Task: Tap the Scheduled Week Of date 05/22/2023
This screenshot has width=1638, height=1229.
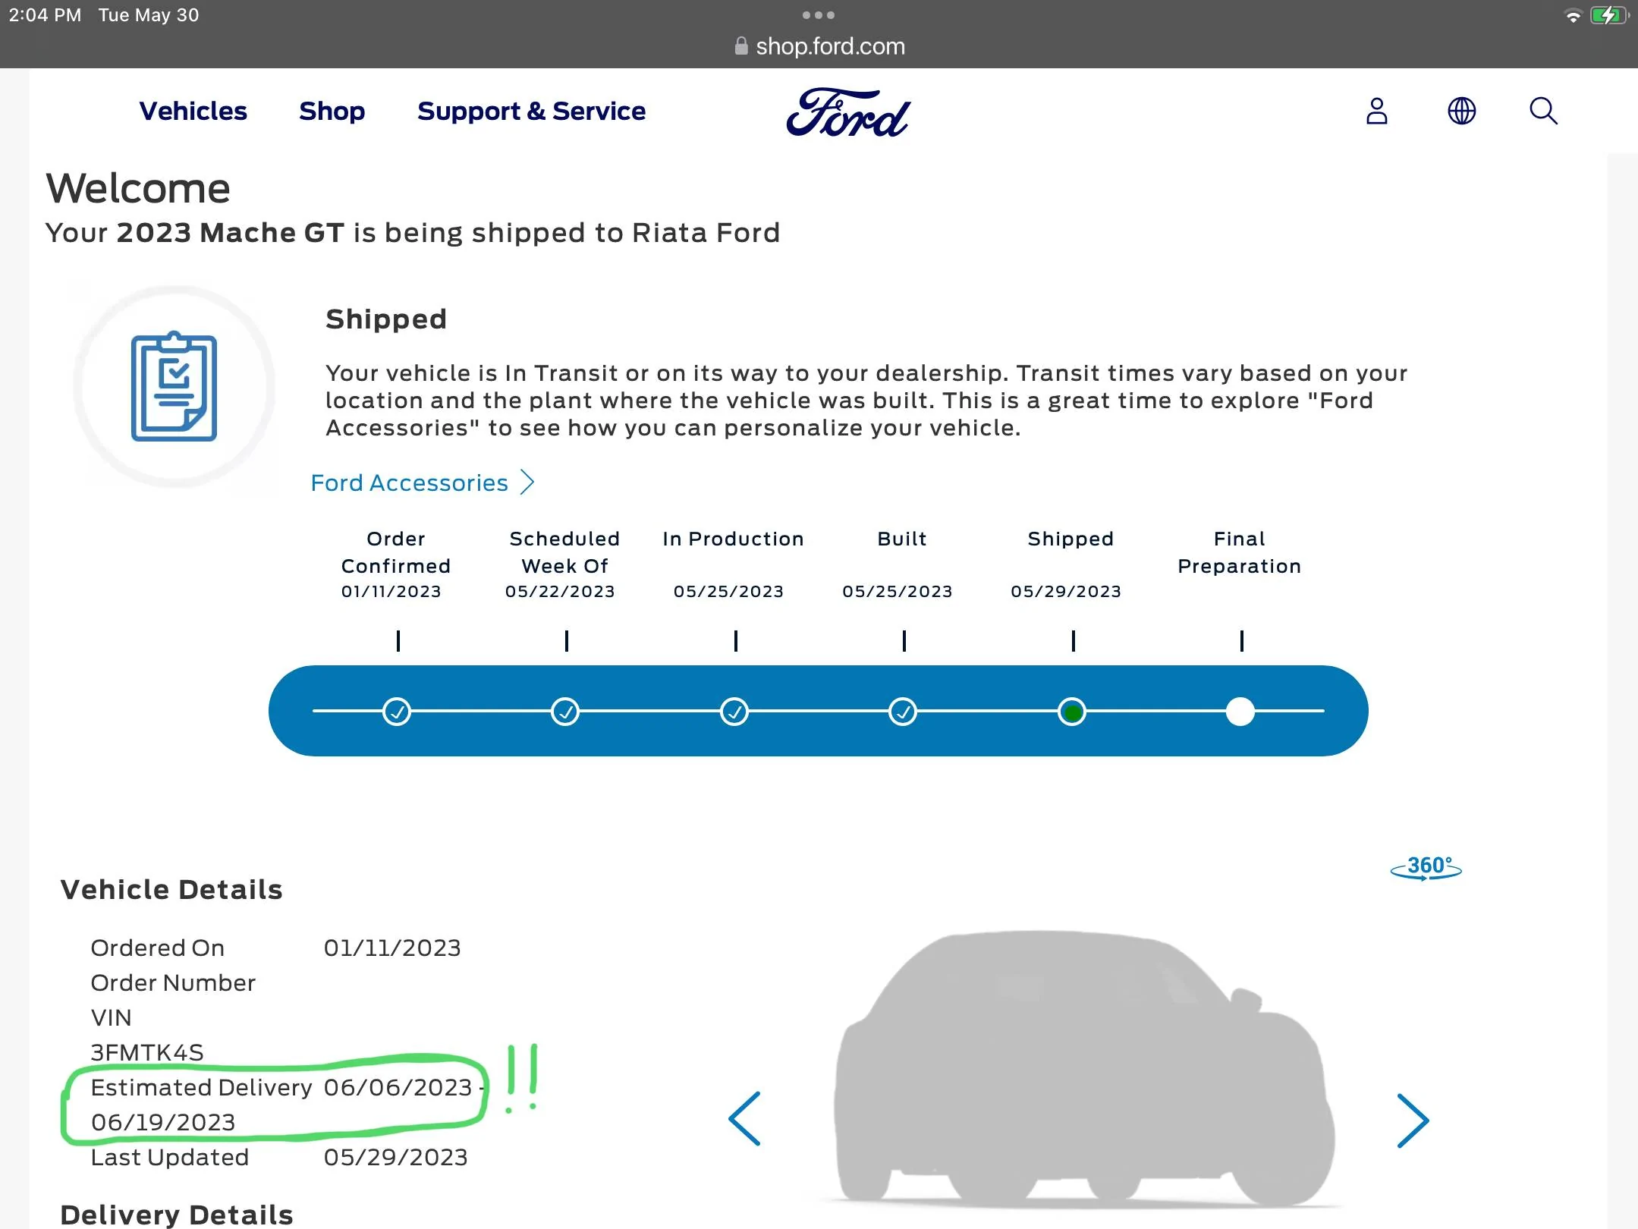Action: (560, 592)
